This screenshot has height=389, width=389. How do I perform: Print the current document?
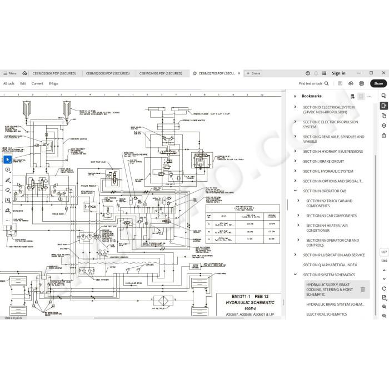361,83
